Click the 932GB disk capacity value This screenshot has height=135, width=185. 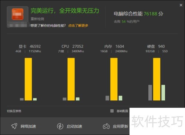pos(150,51)
